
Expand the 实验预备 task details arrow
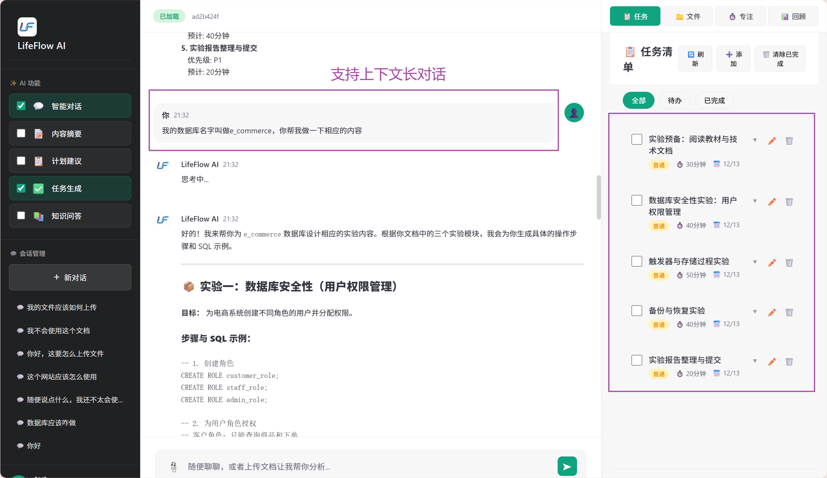[x=754, y=140]
